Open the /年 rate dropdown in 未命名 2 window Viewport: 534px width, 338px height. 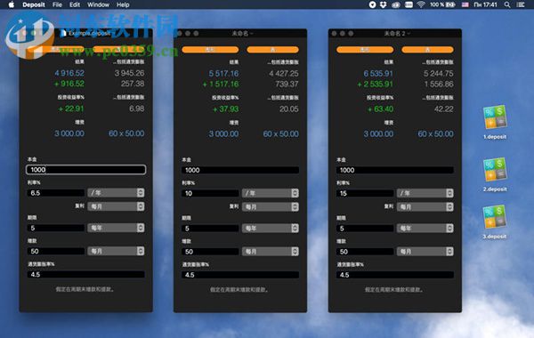point(425,193)
